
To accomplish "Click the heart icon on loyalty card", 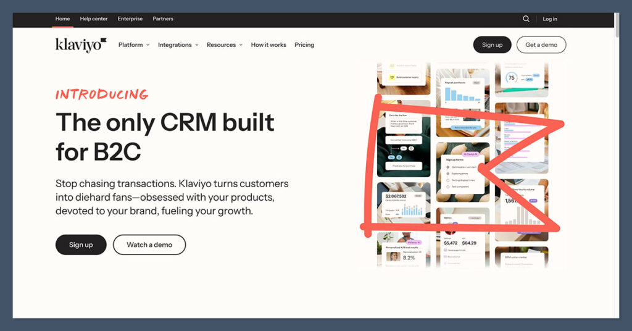I will tap(391, 78).
